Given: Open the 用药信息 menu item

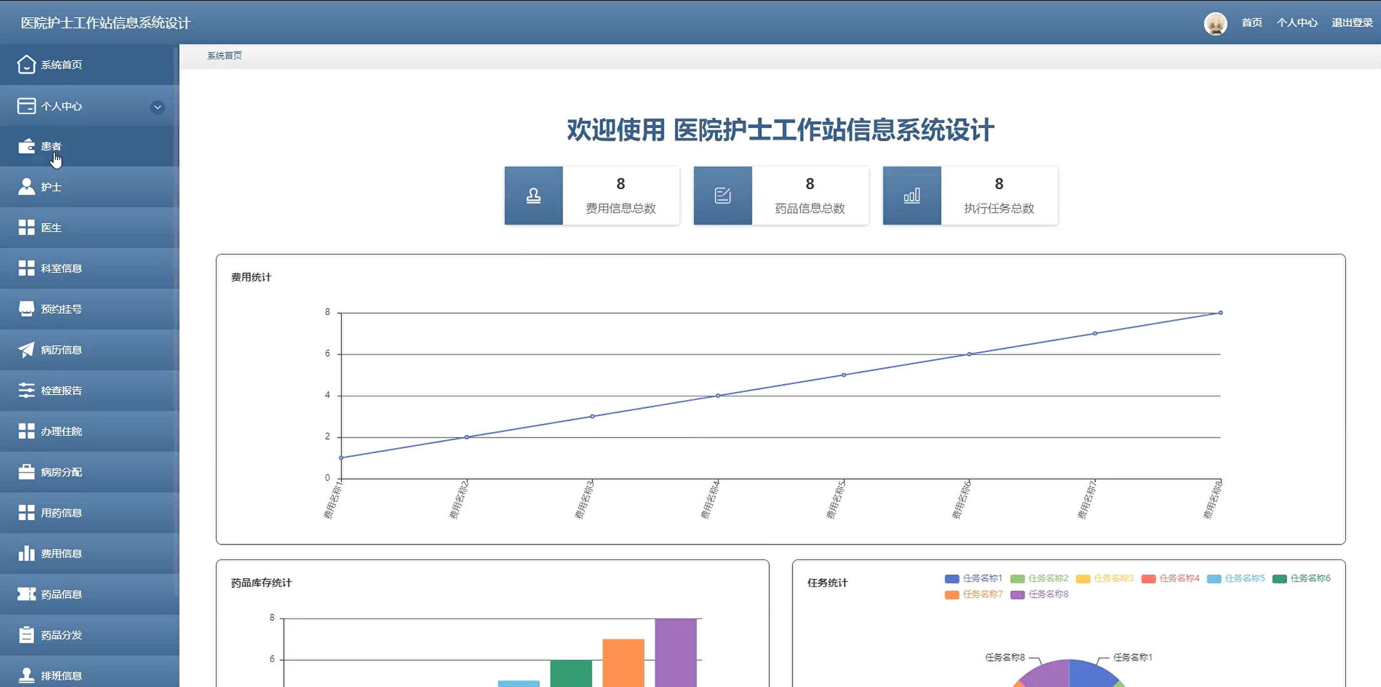Looking at the screenshot, I should click(89, 513).
